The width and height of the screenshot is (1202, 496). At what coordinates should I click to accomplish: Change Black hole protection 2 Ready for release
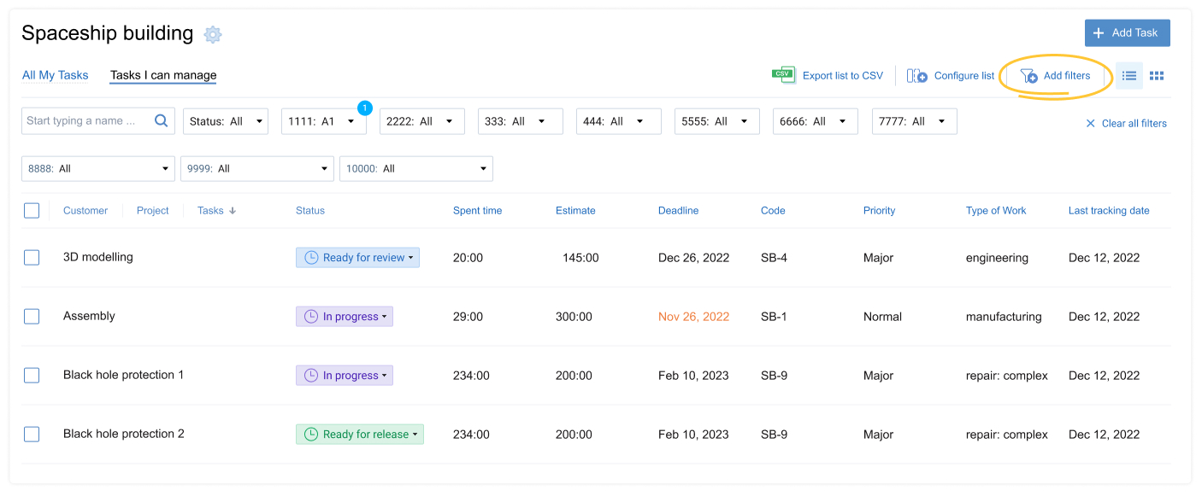click(x=360, y=435)
